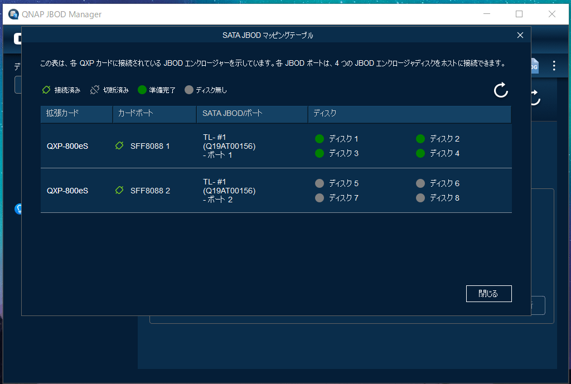Click the green status dot for ディスク 3
The width and height of the screenshot is (571, 384).
point(320,153)
